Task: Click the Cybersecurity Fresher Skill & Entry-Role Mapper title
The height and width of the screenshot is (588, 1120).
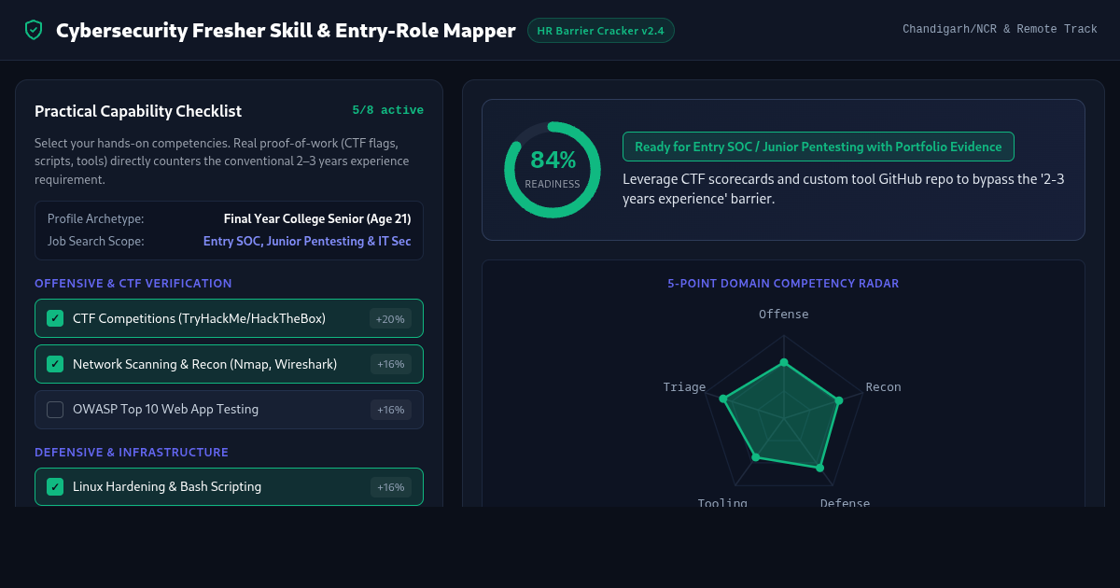Action: pyautogui.click(x=286, y=31)
